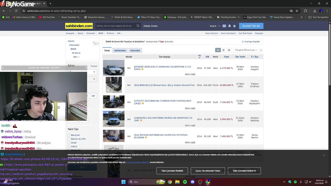Viewport: 331px width, 186px height.
Task: Open the YouTube bookmark
Action: (47, 17)
